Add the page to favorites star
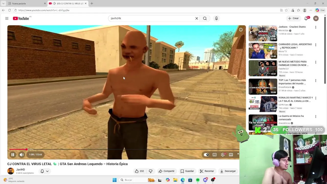 tap(286, 10)
